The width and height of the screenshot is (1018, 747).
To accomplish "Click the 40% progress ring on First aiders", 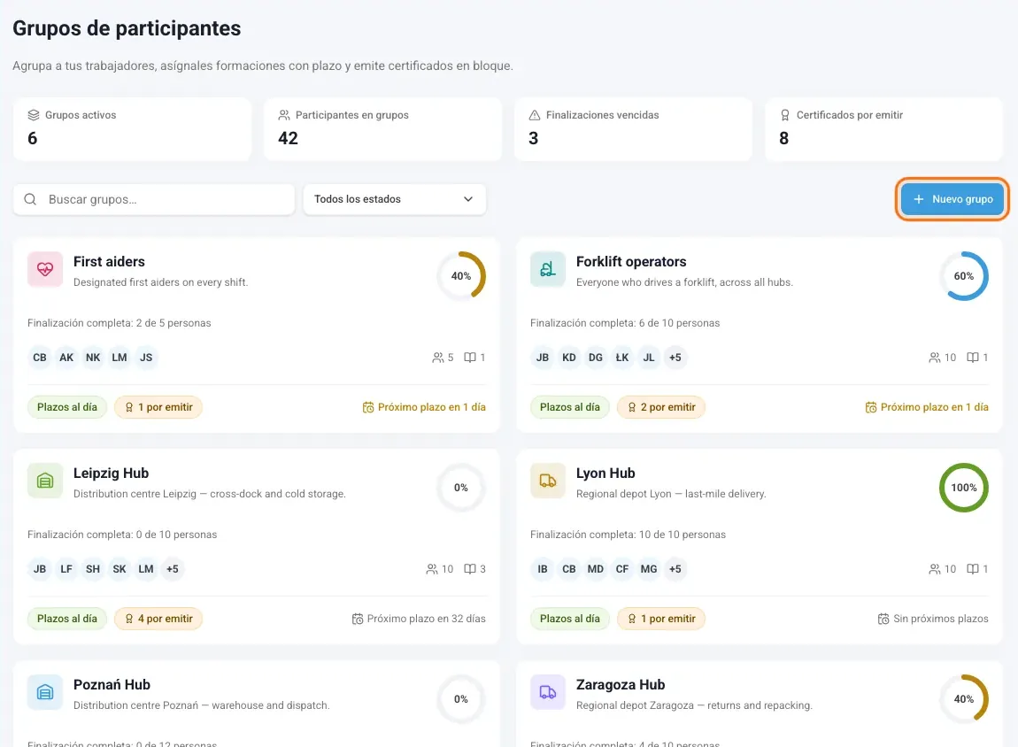I will pos(461,276).
